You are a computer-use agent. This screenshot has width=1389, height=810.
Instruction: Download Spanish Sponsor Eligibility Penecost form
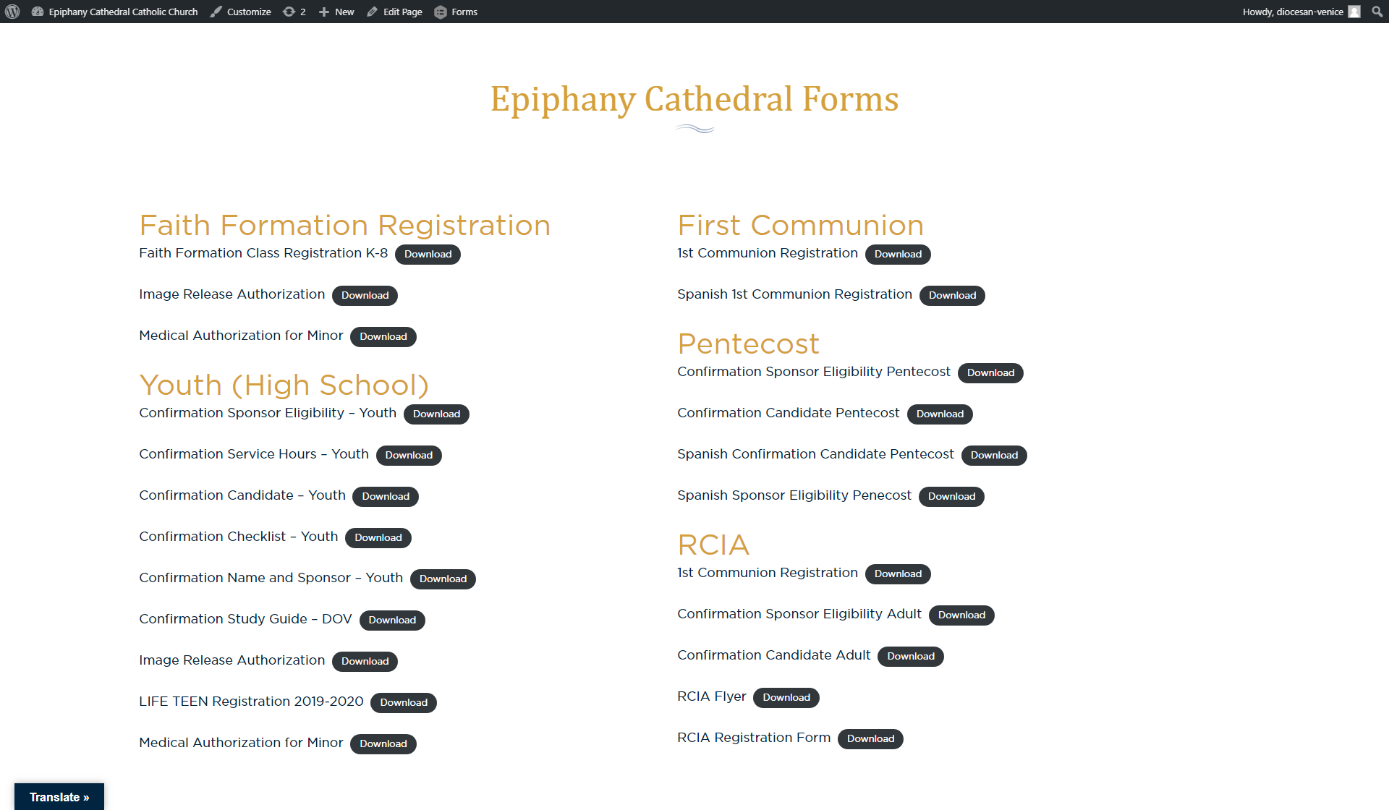(951, 496)
